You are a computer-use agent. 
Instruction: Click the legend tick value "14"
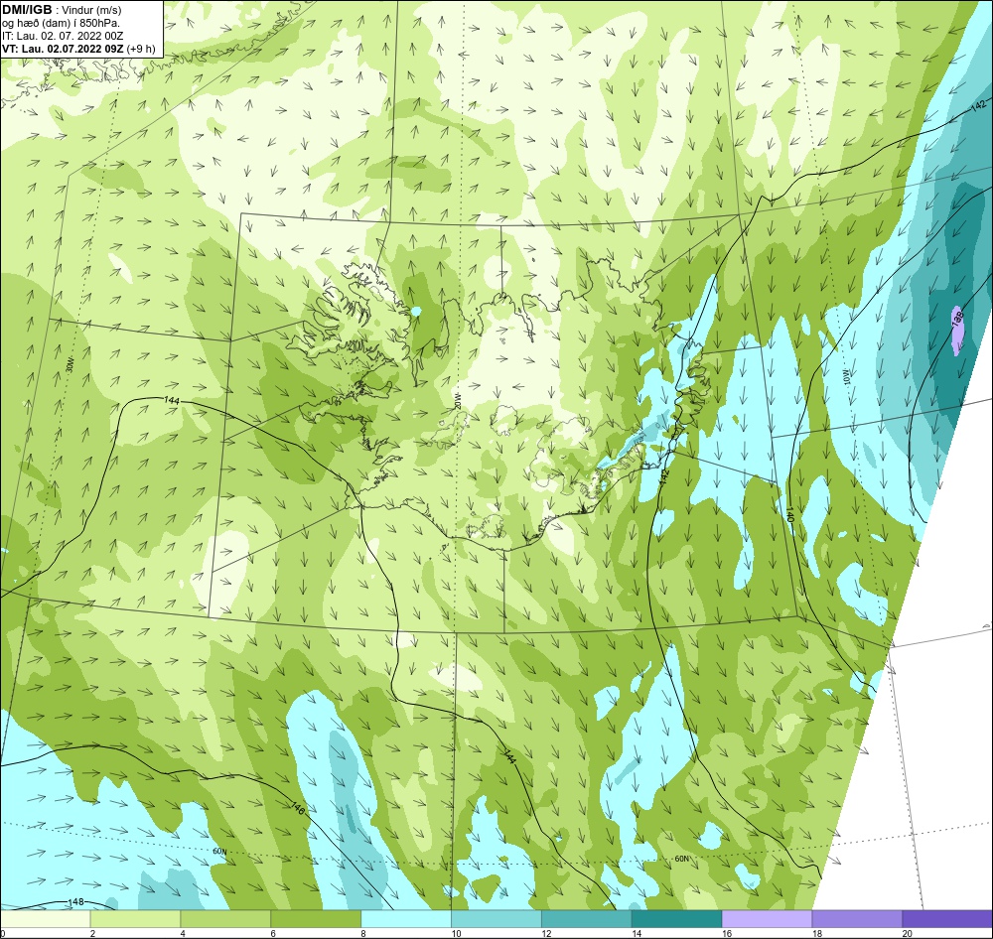637,933
